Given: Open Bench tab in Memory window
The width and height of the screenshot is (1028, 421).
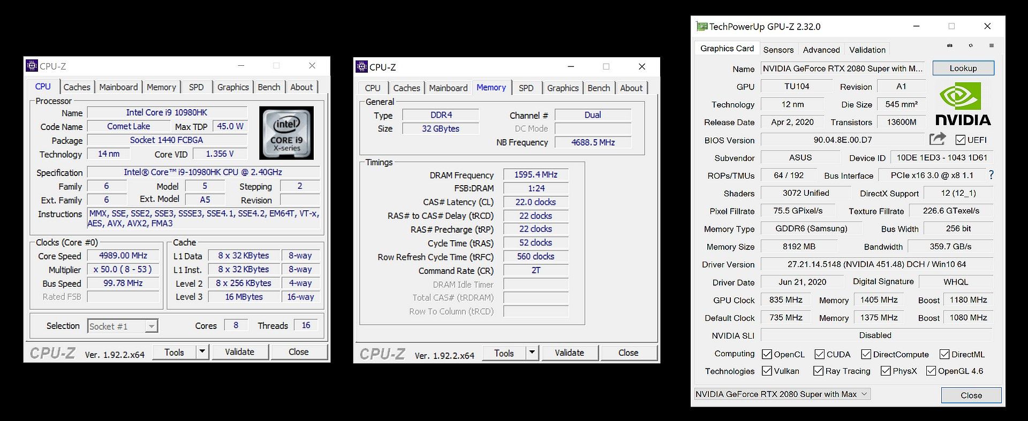Looking at the screenshot, I should [599, 88].
